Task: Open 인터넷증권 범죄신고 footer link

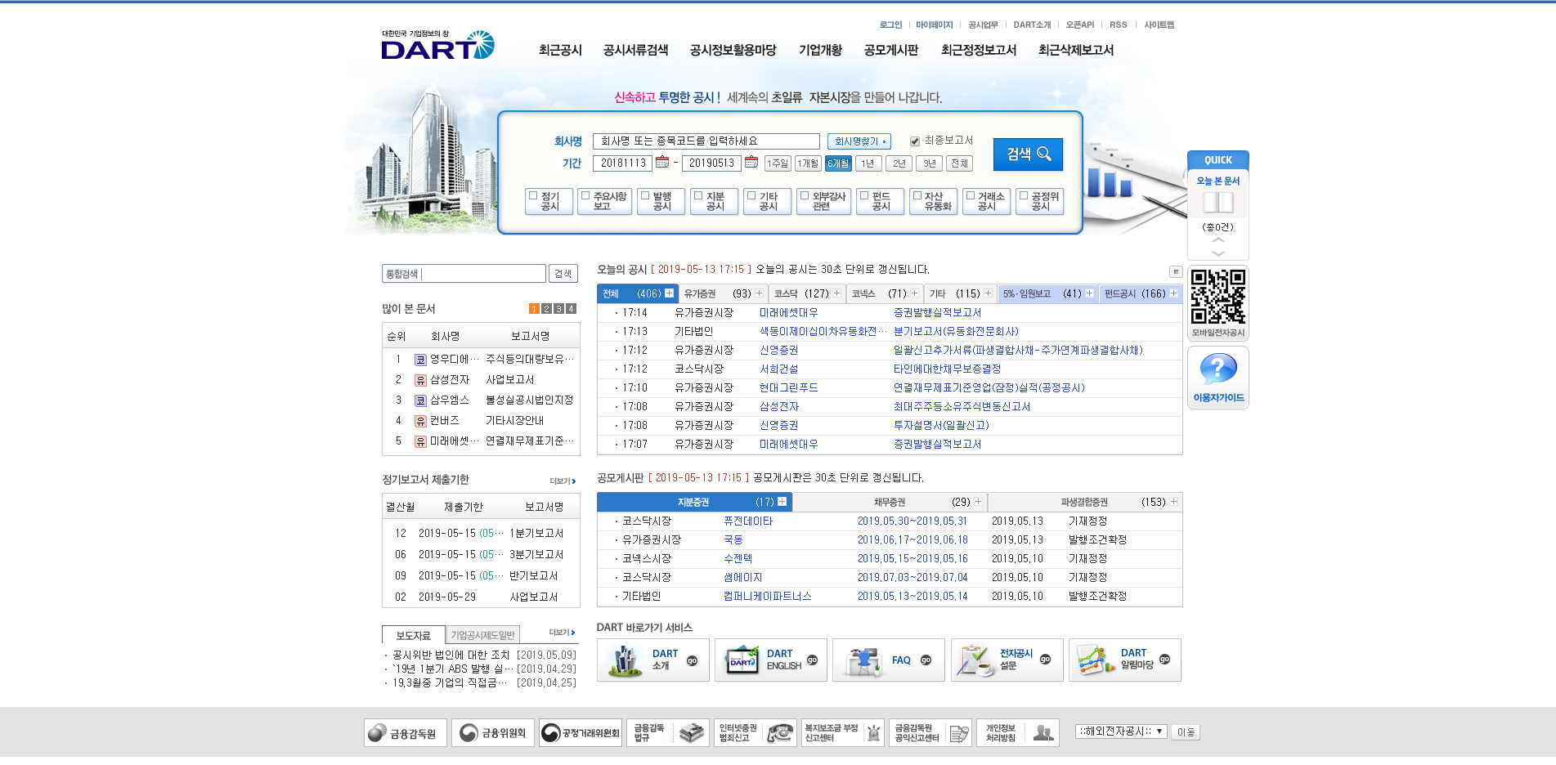Action: [x=756, y=733]
